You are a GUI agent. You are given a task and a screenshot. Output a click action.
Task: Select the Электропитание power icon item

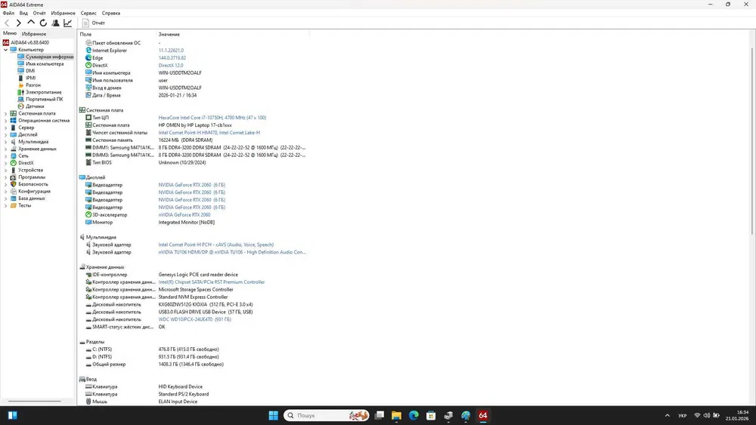(20, 92)
